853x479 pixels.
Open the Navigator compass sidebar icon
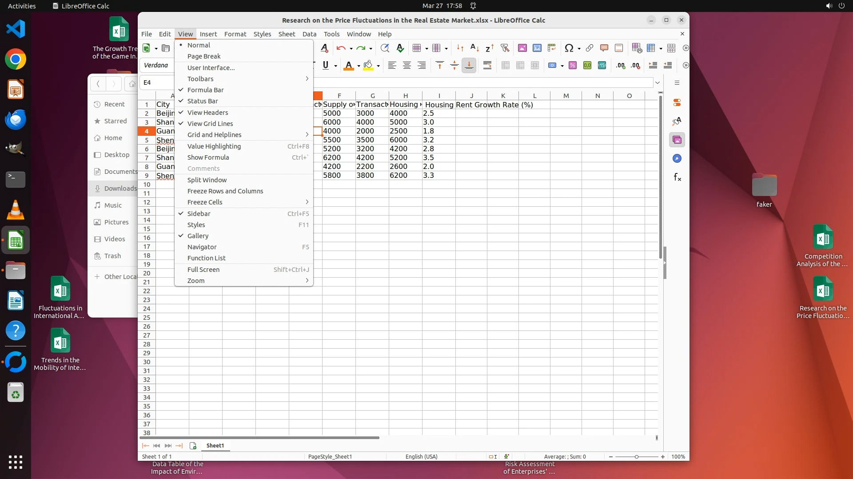pos(677,159)
